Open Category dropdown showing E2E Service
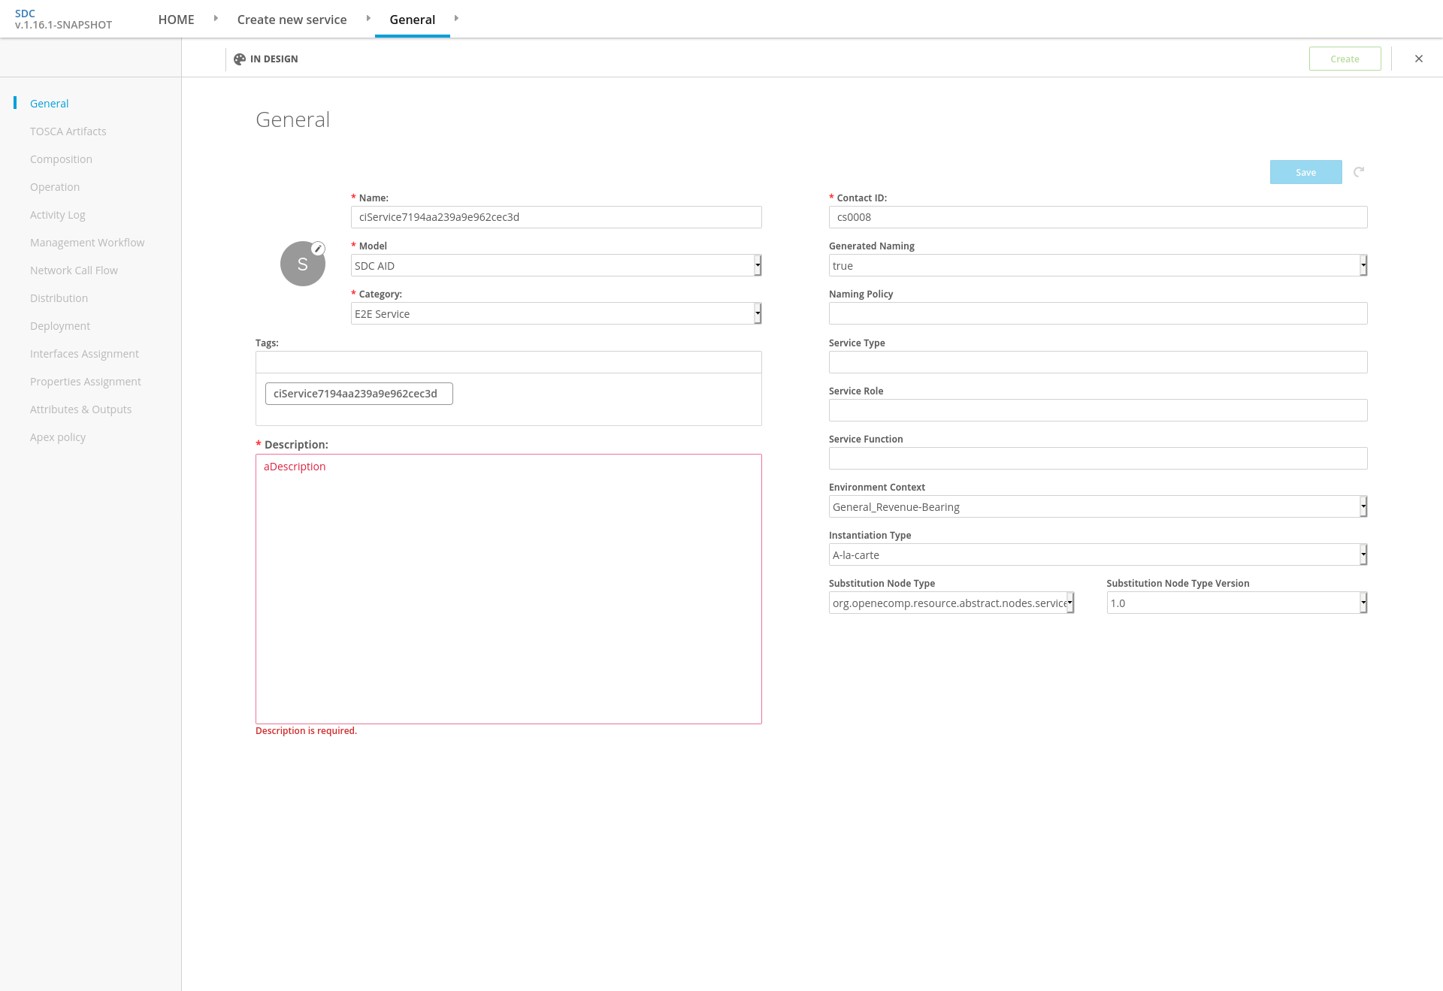The height and width of the screenshot is (991, 1443). click(x=556, y=313)
